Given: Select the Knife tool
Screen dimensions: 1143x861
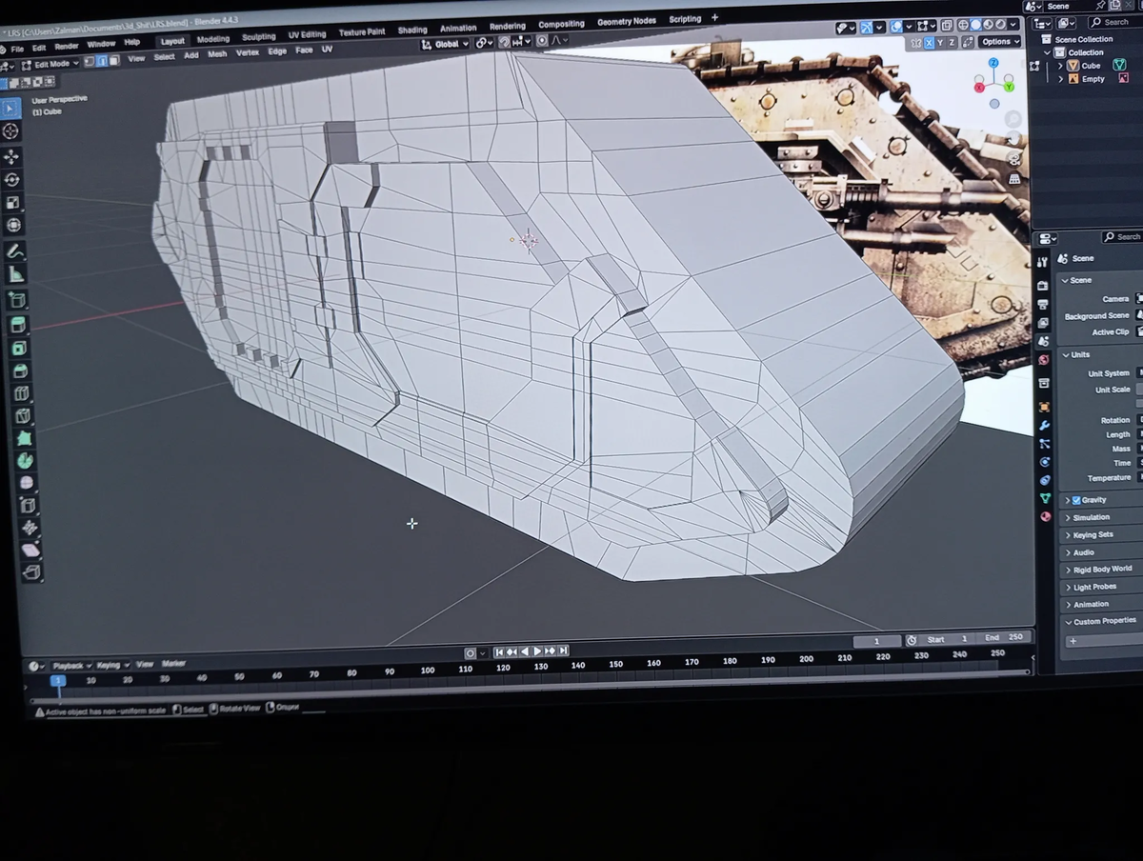Looking at the screenshot, I should tap(24, 416).
